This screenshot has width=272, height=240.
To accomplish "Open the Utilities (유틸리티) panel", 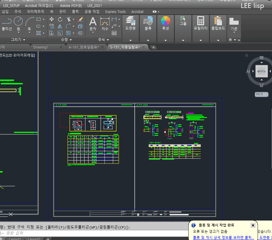I will (200, 23).
